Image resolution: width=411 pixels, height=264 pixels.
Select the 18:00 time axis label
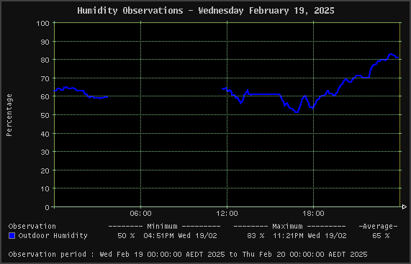314,214
